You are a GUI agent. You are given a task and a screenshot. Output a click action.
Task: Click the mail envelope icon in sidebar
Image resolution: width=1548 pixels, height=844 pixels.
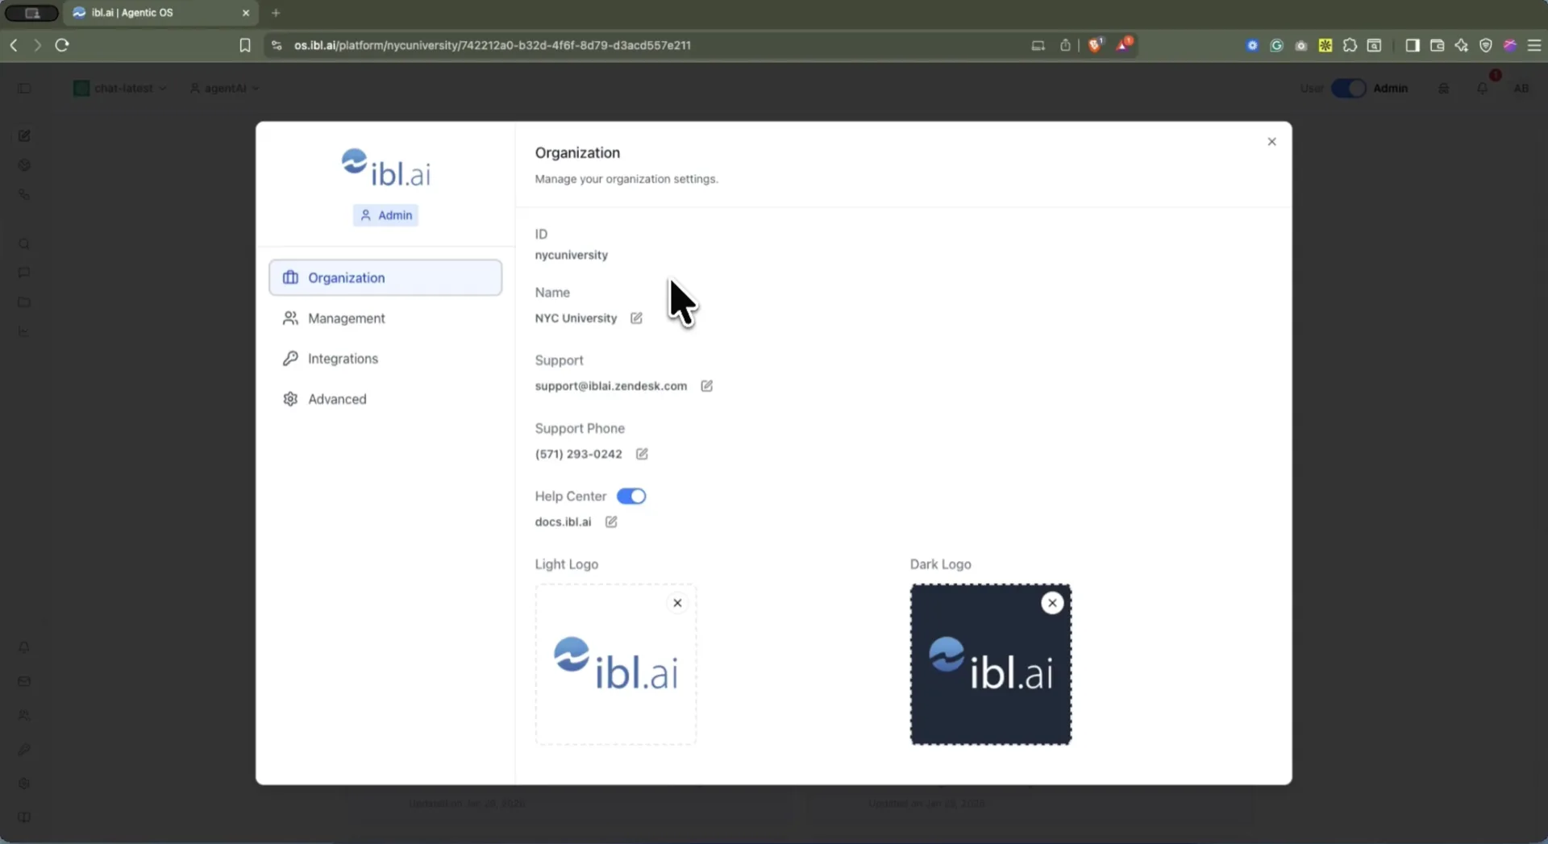tap(24, 681)
